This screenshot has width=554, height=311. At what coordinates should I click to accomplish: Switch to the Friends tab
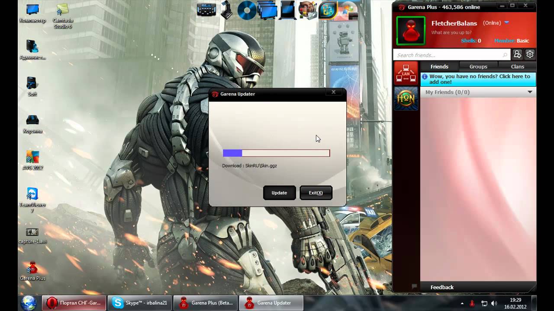pyautogui.click(x=439, y=67)
